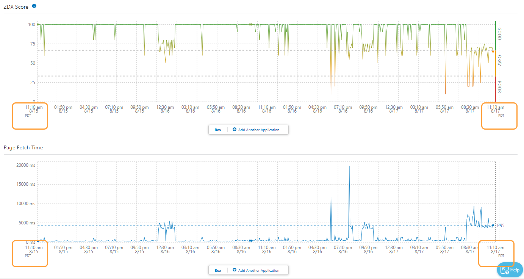Click the GOOD range label on ZDX chart
This screenshot has width=524, height=279.
click(x=499, y=33)
